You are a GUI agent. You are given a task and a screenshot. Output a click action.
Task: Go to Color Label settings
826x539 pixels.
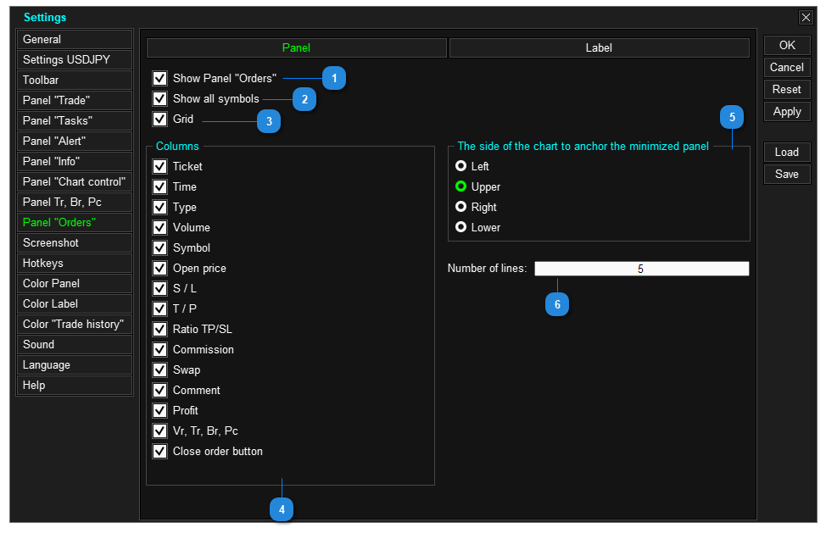[x=75, y=303]
